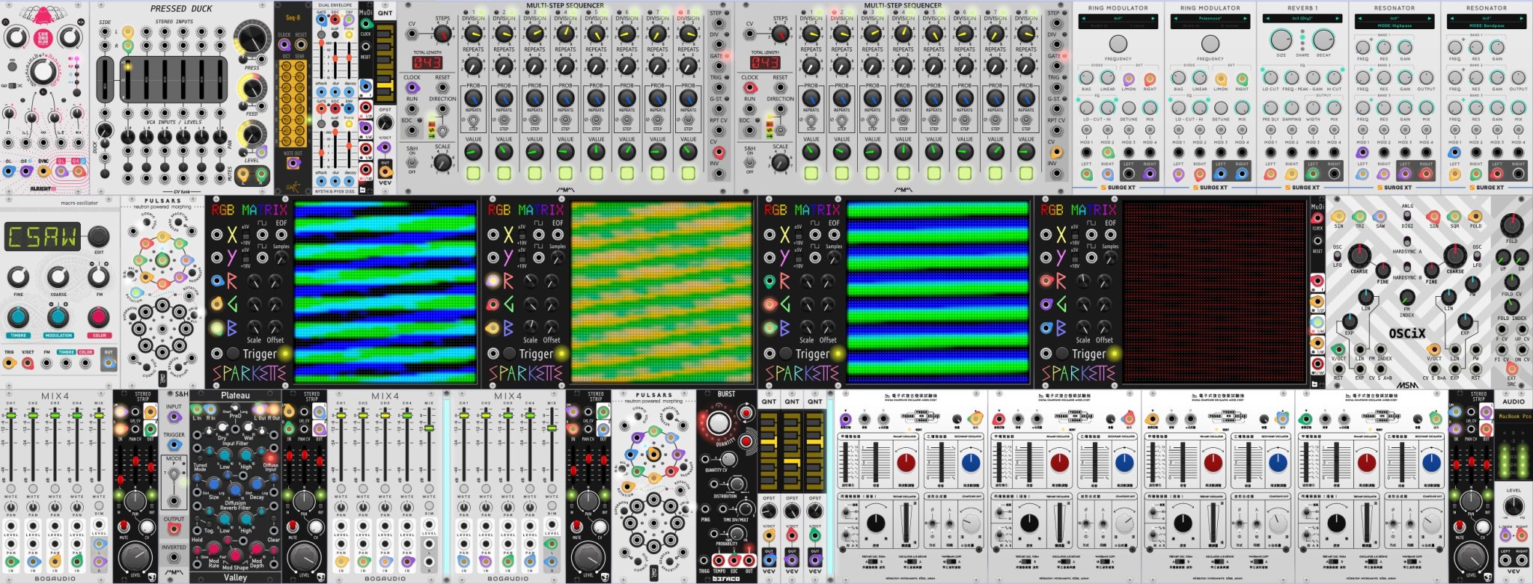Viewport: 1533px width, 584px height.
Task: Adjust the pink COLOR knob on macro oscillator
Action: pyautogui.click(x=98, y=317)
